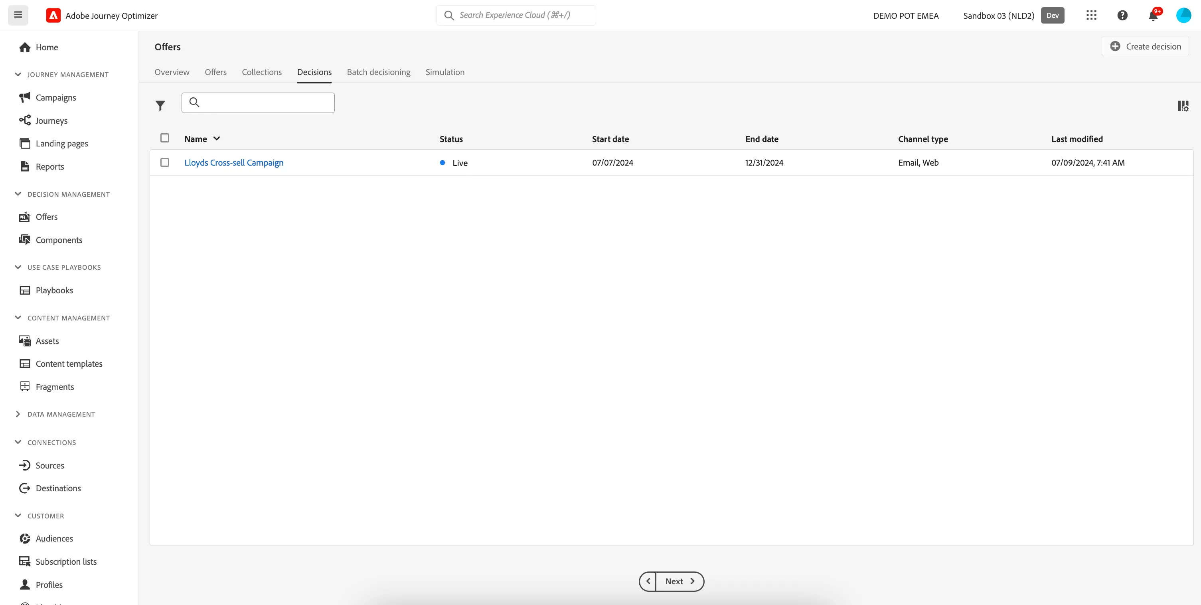1201x605 pixels.
Task: Open Campaigns from the sidebar
Action: point(55,97)
